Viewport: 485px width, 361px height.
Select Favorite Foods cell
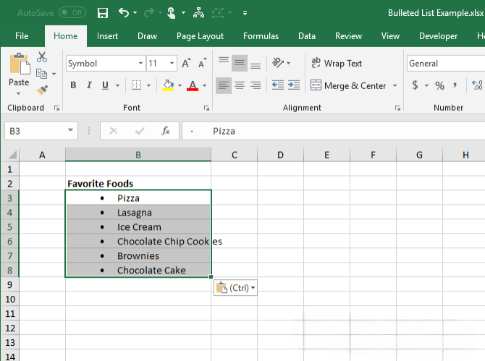(138, 184)
